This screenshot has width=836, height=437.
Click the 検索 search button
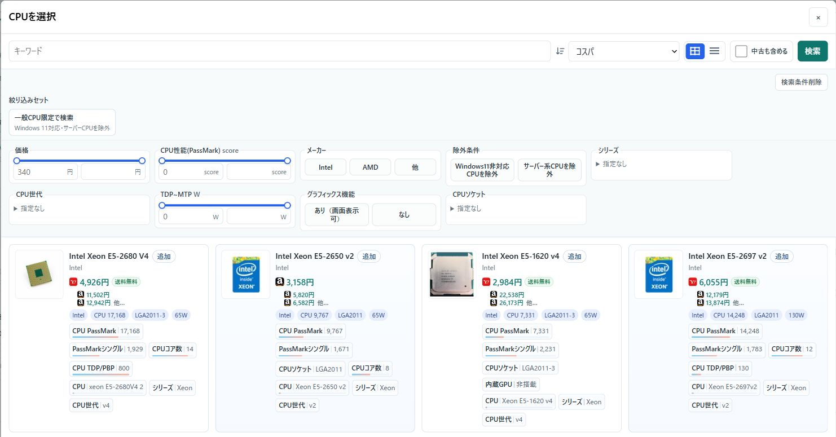coord(812,51)
